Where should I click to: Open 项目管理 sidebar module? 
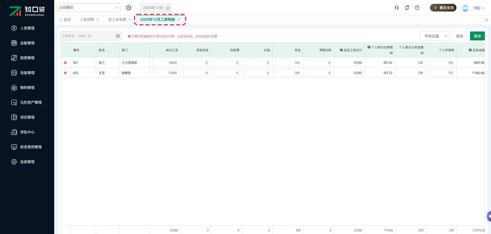pos(27,117)
